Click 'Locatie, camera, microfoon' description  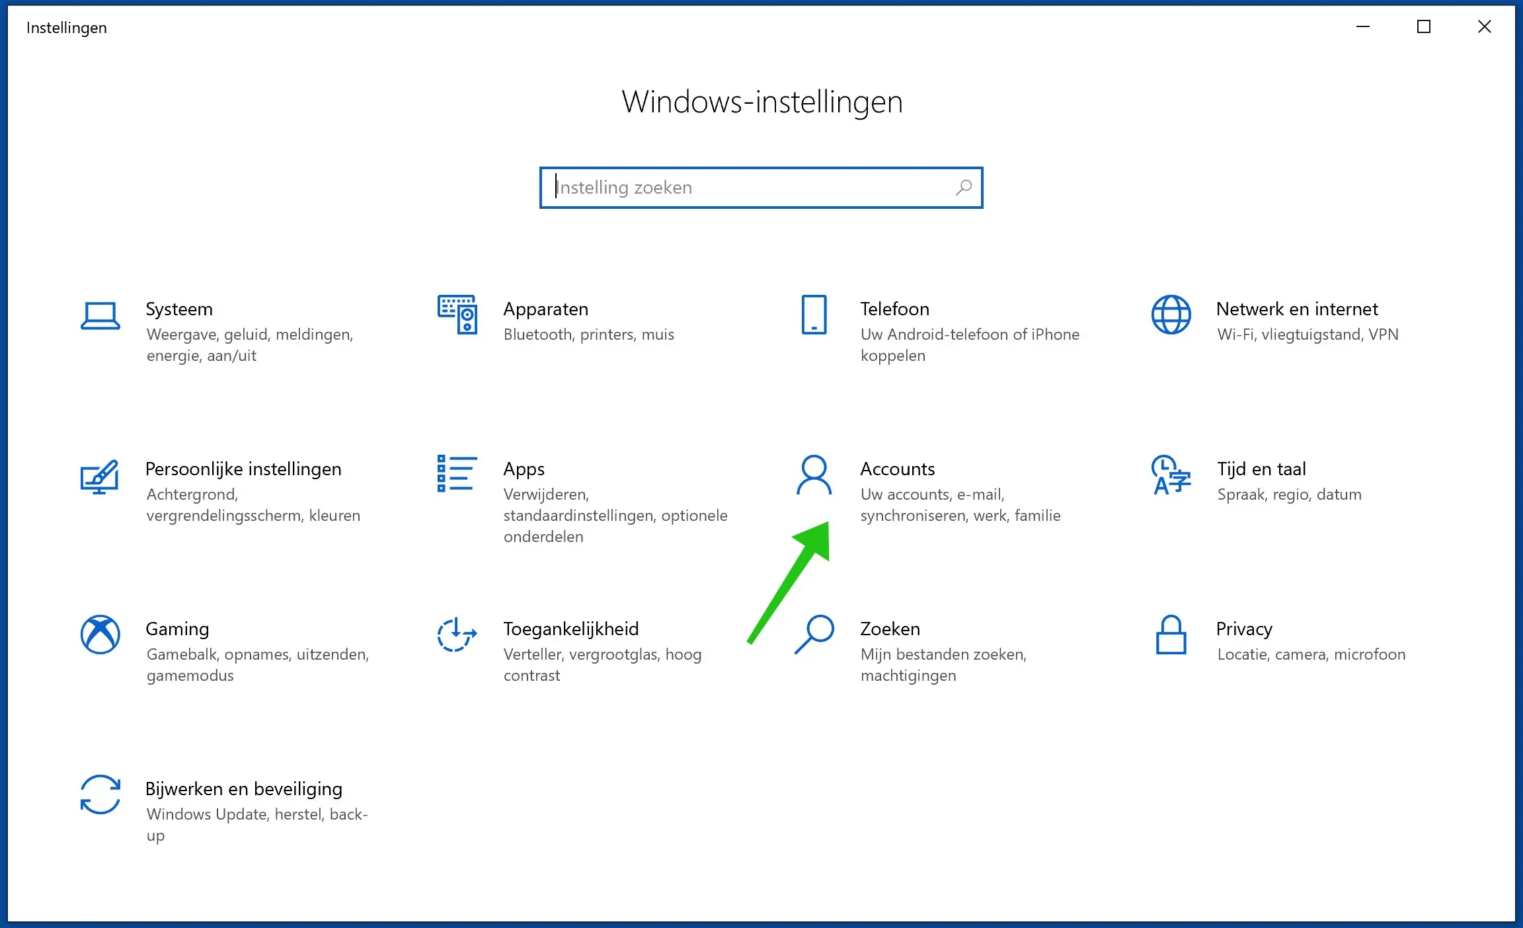(x=1311, y=654)
